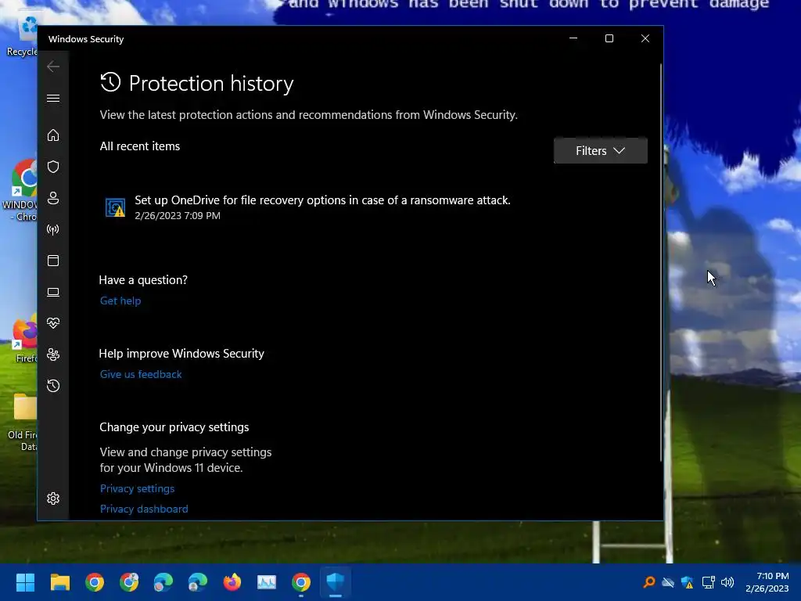This screenshot has height=601, width=801.
Task: Minimize the Windows Security window
Action: 573,38
